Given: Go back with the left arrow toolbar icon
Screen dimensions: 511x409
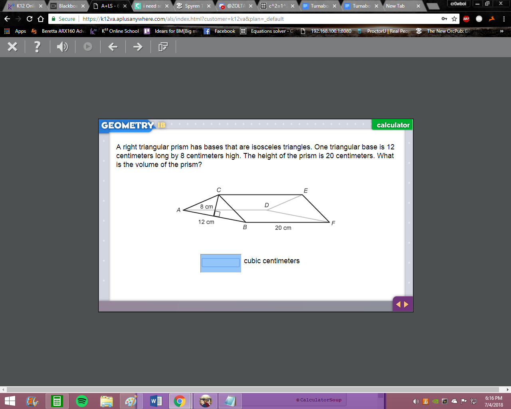Looking at the screenshot, I should coord(113,47).
